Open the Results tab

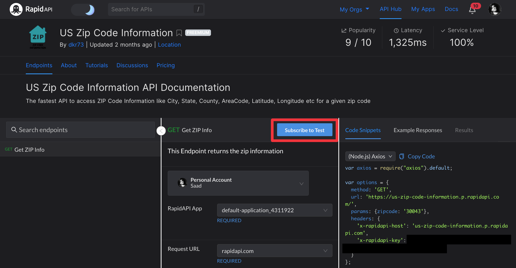click(x=464, y=130)
